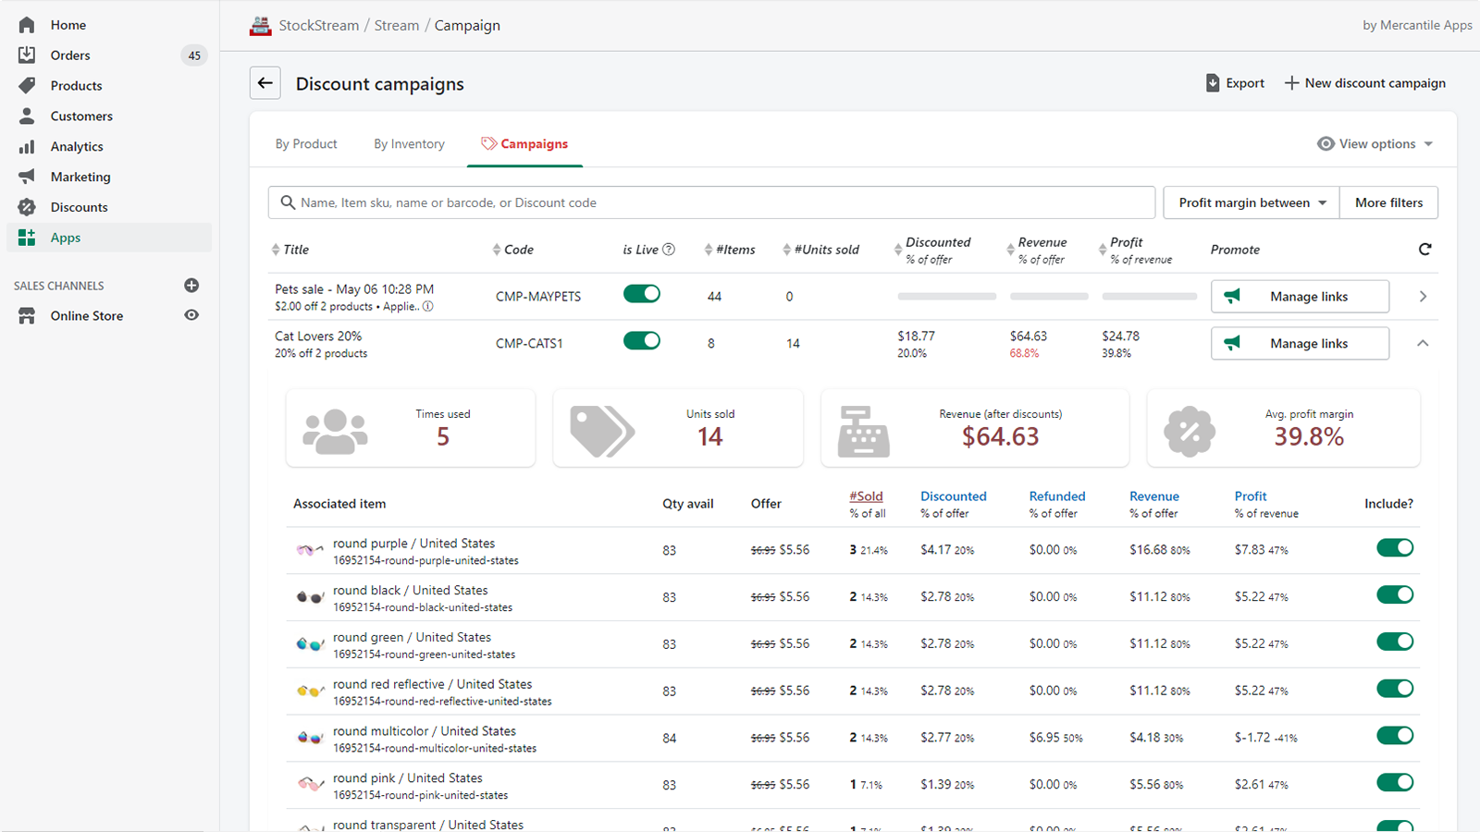1480x832 pixels.
Task: Click the info icon under Pets sale
Action: 428,307
